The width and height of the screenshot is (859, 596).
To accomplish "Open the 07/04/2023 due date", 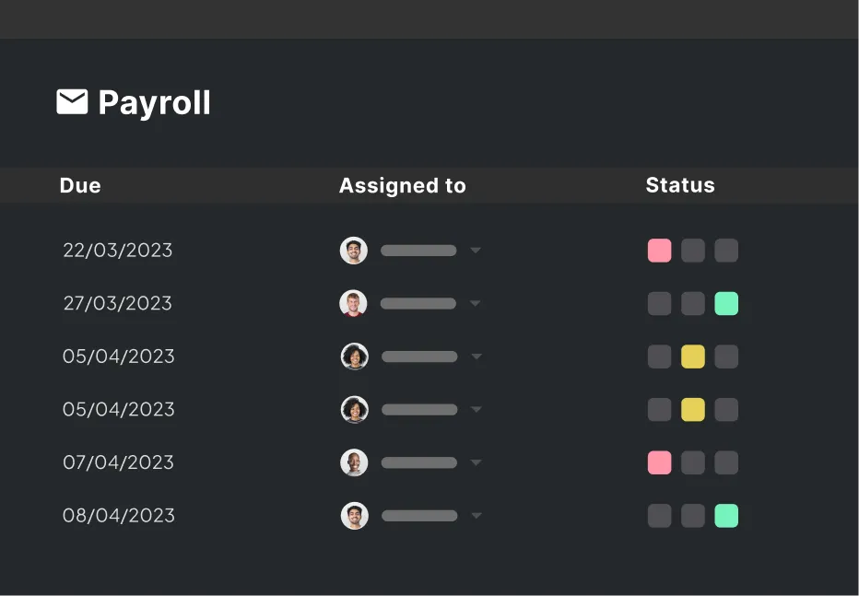I will (118, 462).
